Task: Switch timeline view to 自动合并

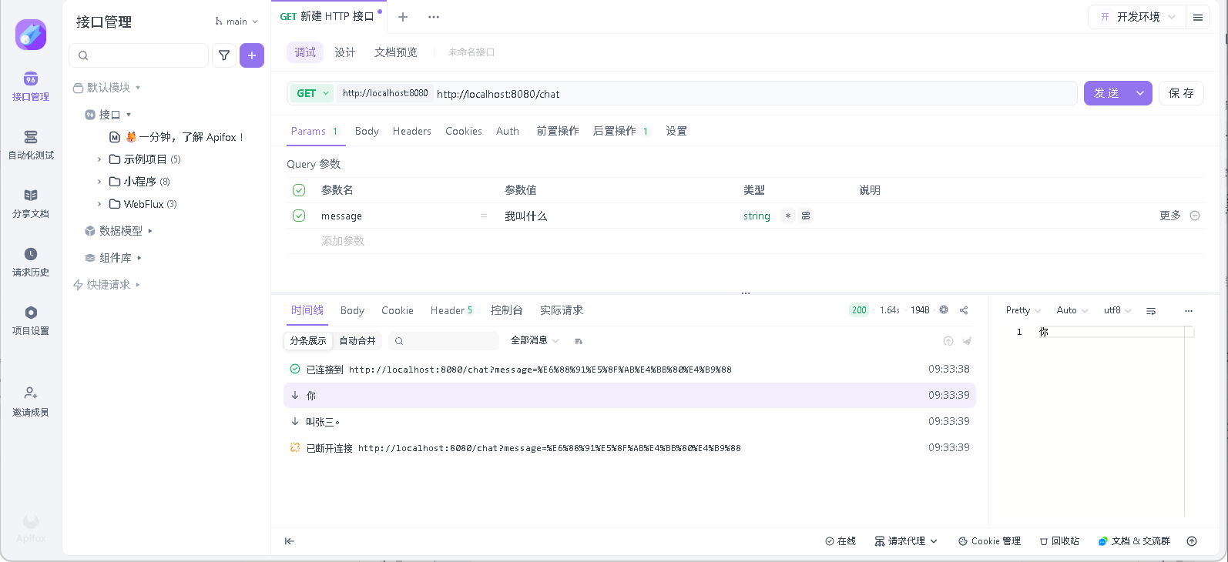Action: click(x=357, y=341)
